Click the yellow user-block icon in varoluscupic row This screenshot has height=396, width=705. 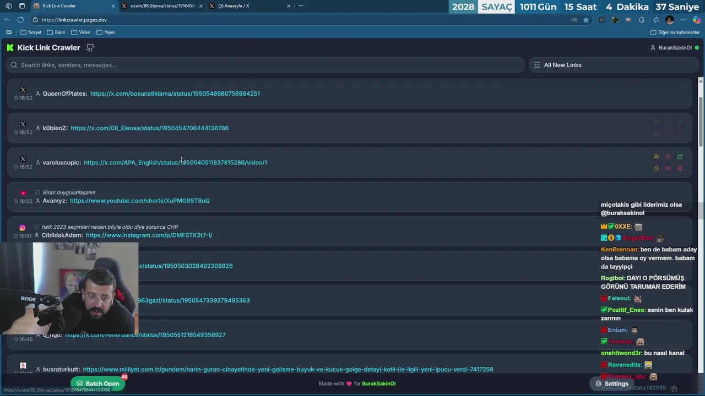point(657,157)
